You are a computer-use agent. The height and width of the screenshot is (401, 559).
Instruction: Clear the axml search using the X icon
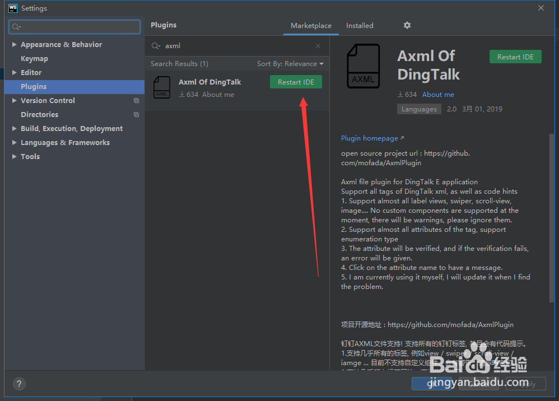point(318,45)
